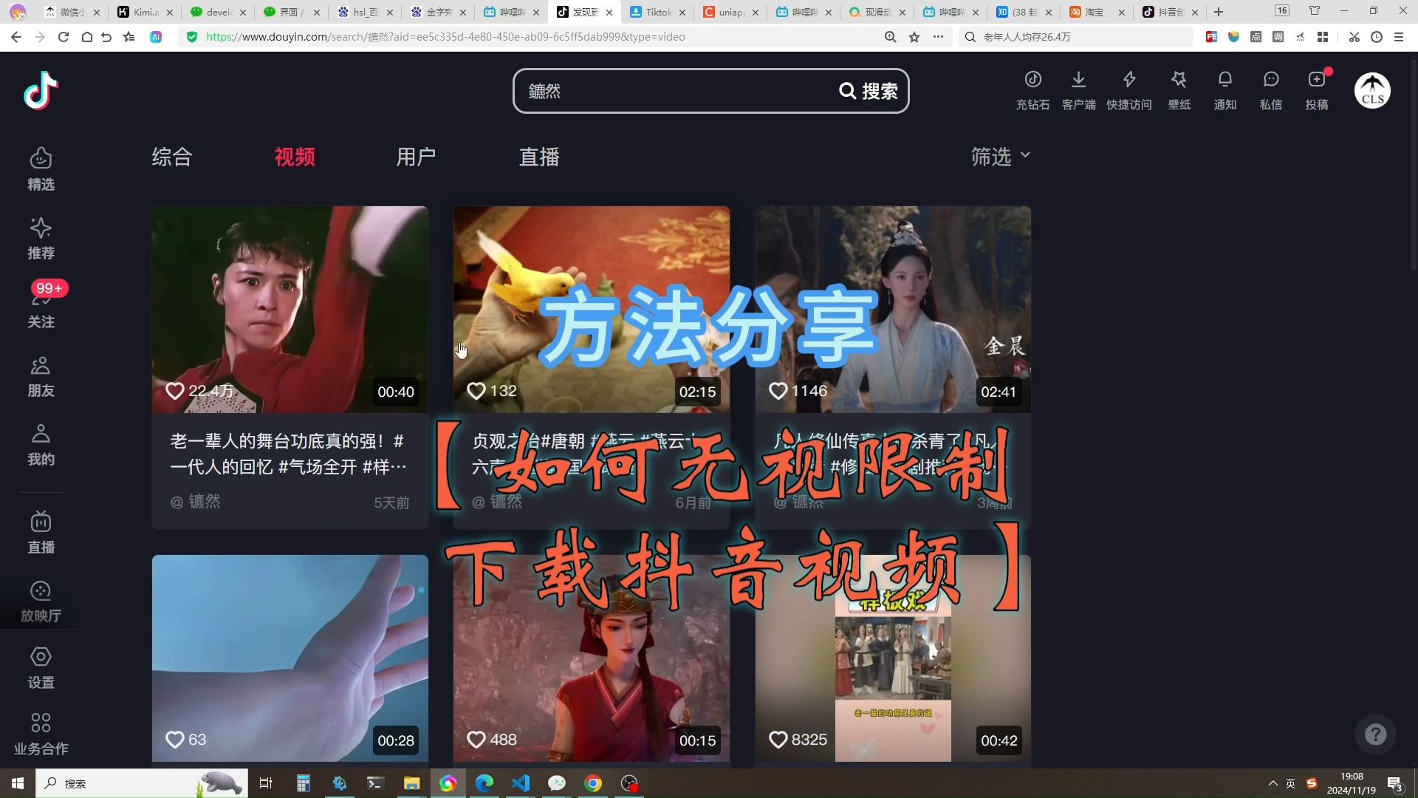Image resolution: width=1418 pixels, height=798 pixels.
Task: Open the 02:41 video with 1146 likes
Action: click(x=893, y=309)
